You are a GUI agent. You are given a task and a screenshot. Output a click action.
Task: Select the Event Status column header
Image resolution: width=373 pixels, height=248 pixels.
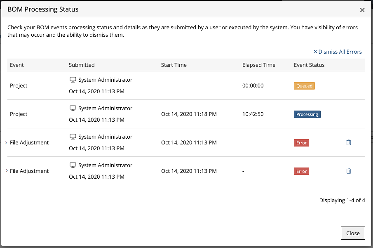click(309, 65)
